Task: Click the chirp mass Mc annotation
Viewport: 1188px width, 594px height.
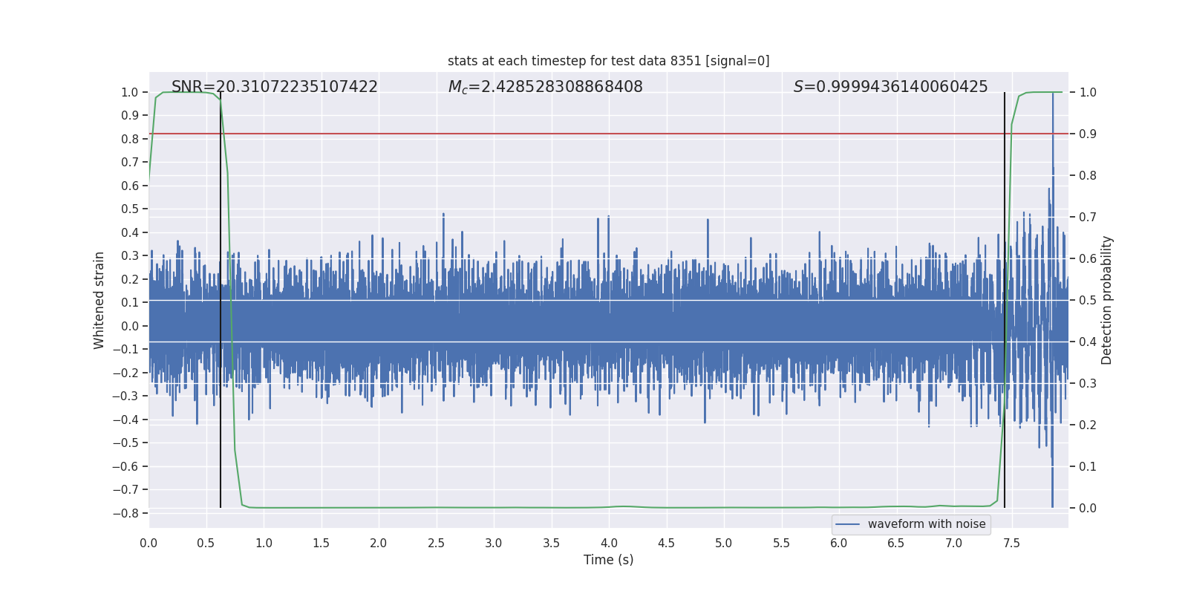Action: 545,87
